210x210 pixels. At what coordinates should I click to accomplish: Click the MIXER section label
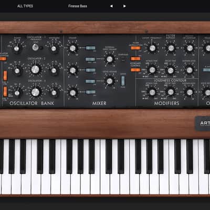(99, 103)
